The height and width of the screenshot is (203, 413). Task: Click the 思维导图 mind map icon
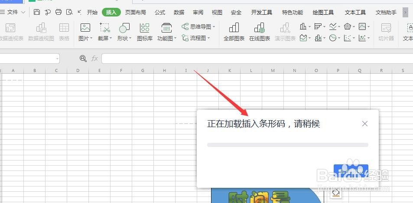click(x=185, y=26)
